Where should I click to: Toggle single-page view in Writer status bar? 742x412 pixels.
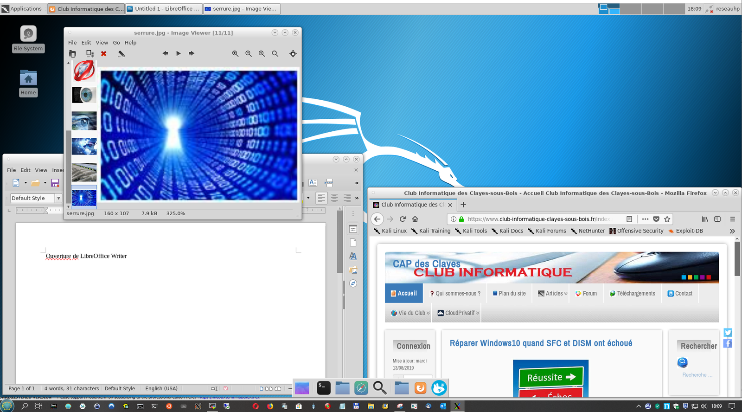coord(261,389)
